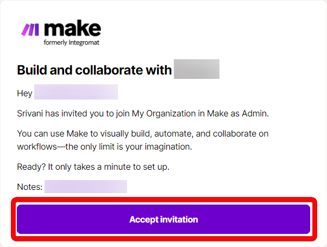327x247 pixels.
Task: Click "You can use Make" paragraph start
Action: coord(49,133)
